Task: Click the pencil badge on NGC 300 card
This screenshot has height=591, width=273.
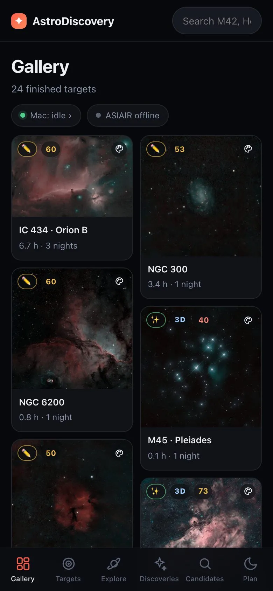Action: (x=156, y=149)
